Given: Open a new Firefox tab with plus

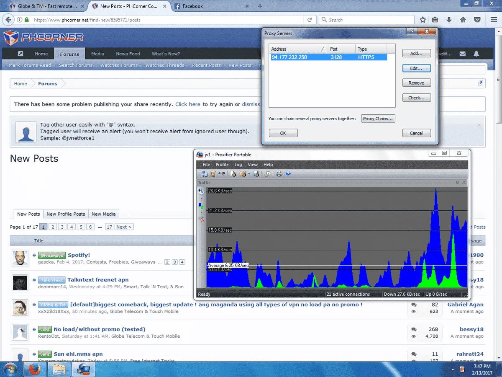Looking at the screenshot, I should click(260, 6).
